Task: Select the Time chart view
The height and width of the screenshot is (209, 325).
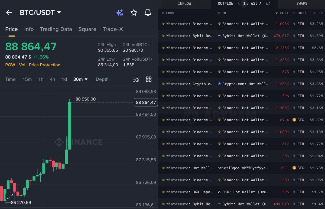Action: pyautogui.click(x=10, y=79)
